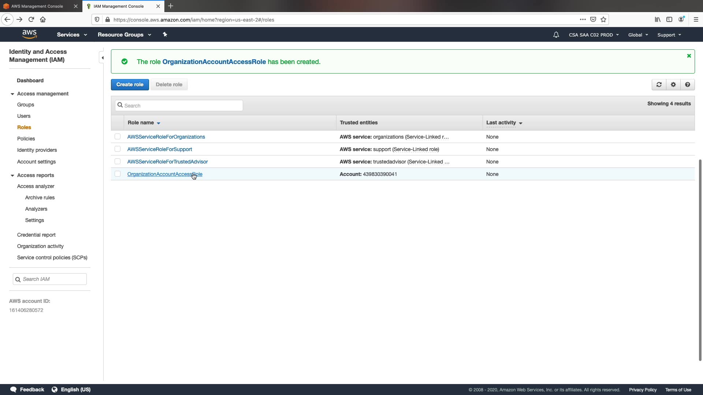Click the roles Search input field

coord(182,106)
